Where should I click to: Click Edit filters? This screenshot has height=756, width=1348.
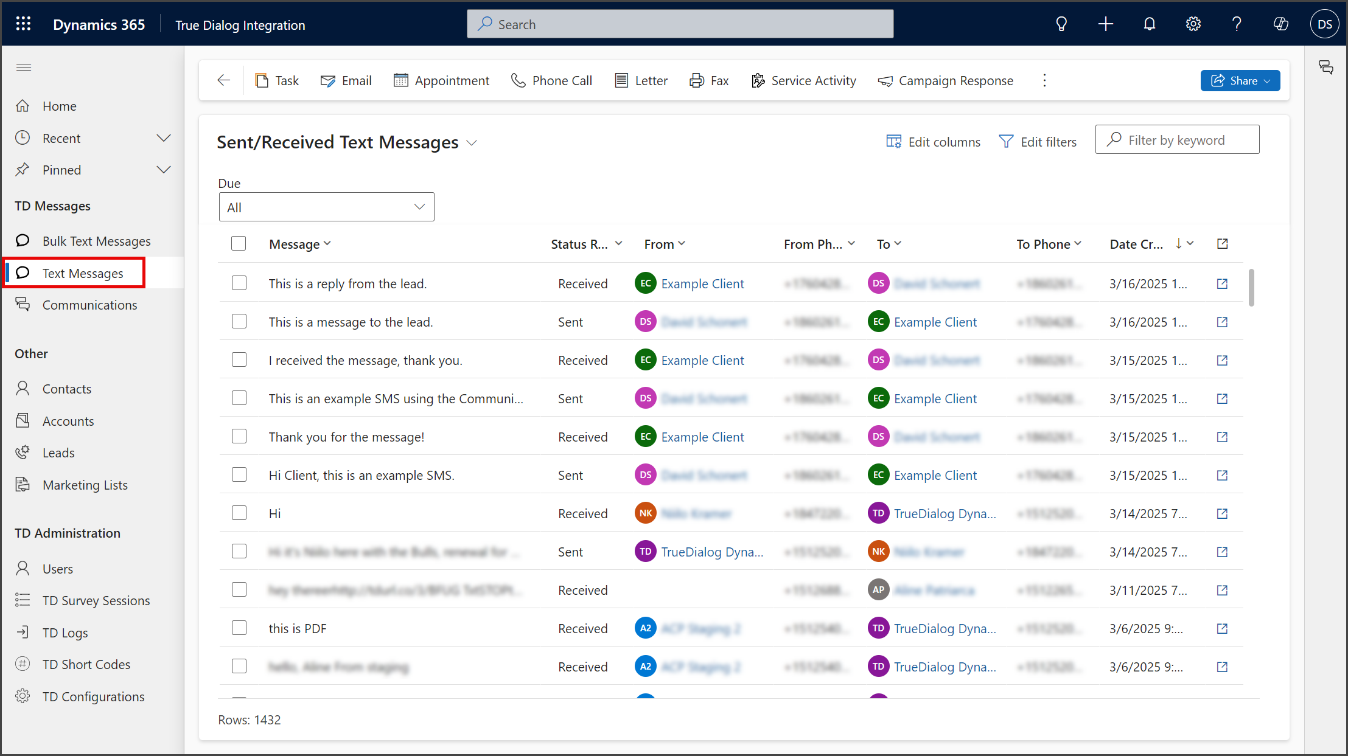point(1038,142)
